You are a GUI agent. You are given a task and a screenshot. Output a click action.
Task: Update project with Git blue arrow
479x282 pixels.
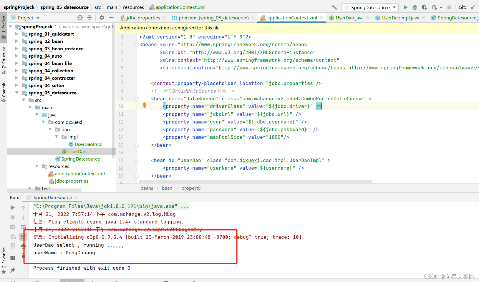pos(473,7)
